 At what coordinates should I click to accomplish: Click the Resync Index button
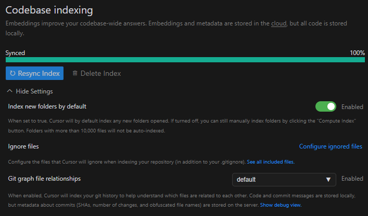[34, 73]
